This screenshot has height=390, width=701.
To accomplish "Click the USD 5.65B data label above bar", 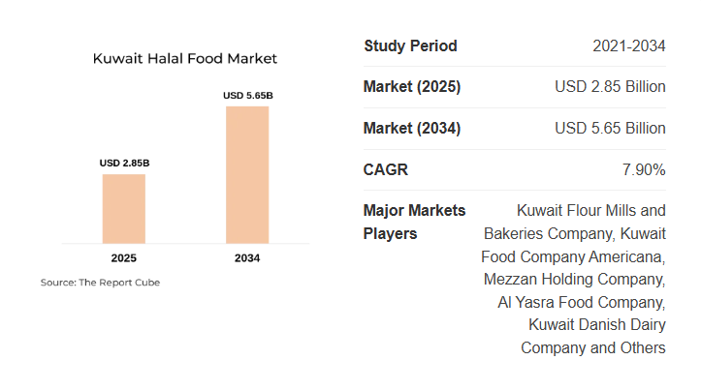I will tap(247, 95).
